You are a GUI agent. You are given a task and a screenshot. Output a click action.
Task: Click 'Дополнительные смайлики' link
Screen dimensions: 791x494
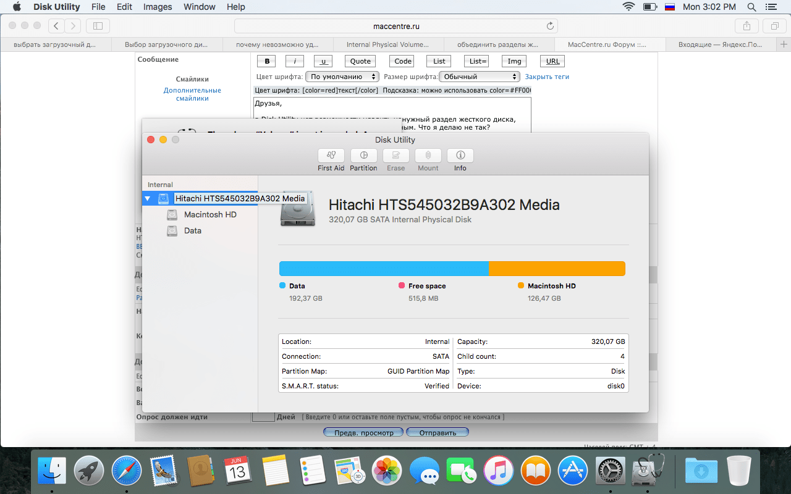pyautogui.click(x=192, y=94)
